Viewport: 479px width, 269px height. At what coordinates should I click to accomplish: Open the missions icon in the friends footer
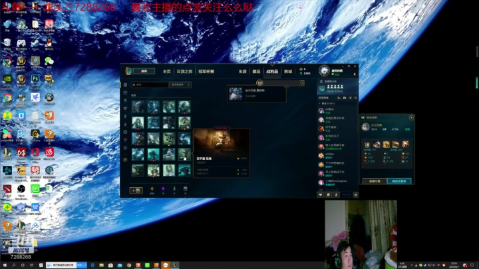coord(329,194)
